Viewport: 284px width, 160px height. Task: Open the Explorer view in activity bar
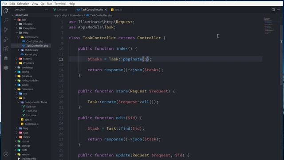6,11
